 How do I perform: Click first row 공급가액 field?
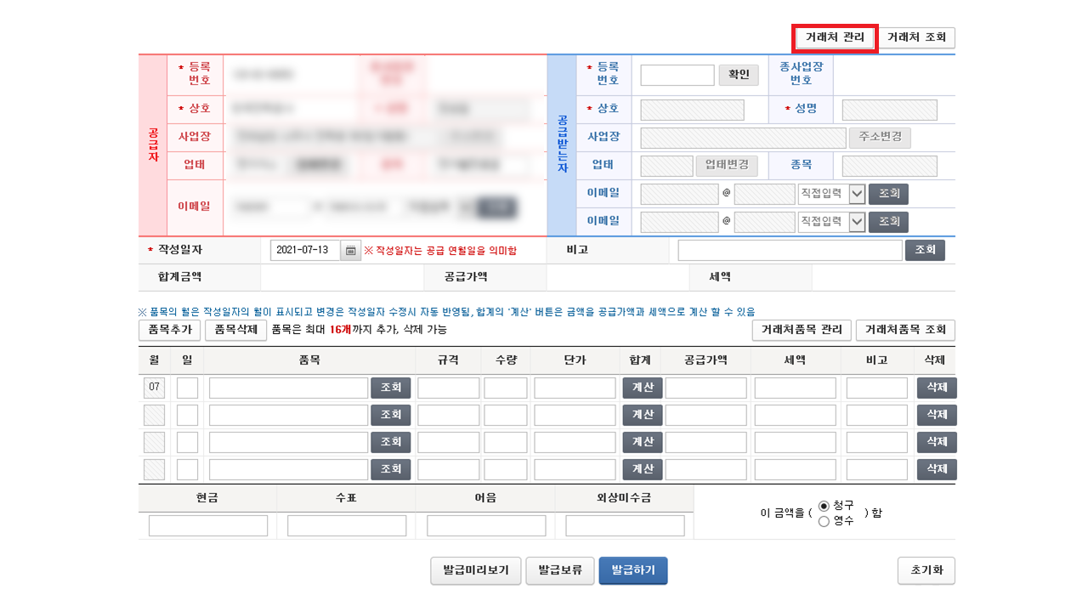(x=705, y=388)
